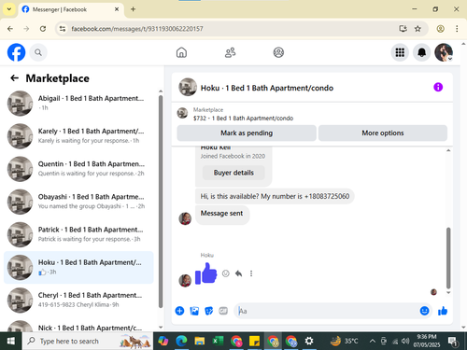467x350 pixels.
Task: Click conversation list scrollbar
Action: [161, 202]
